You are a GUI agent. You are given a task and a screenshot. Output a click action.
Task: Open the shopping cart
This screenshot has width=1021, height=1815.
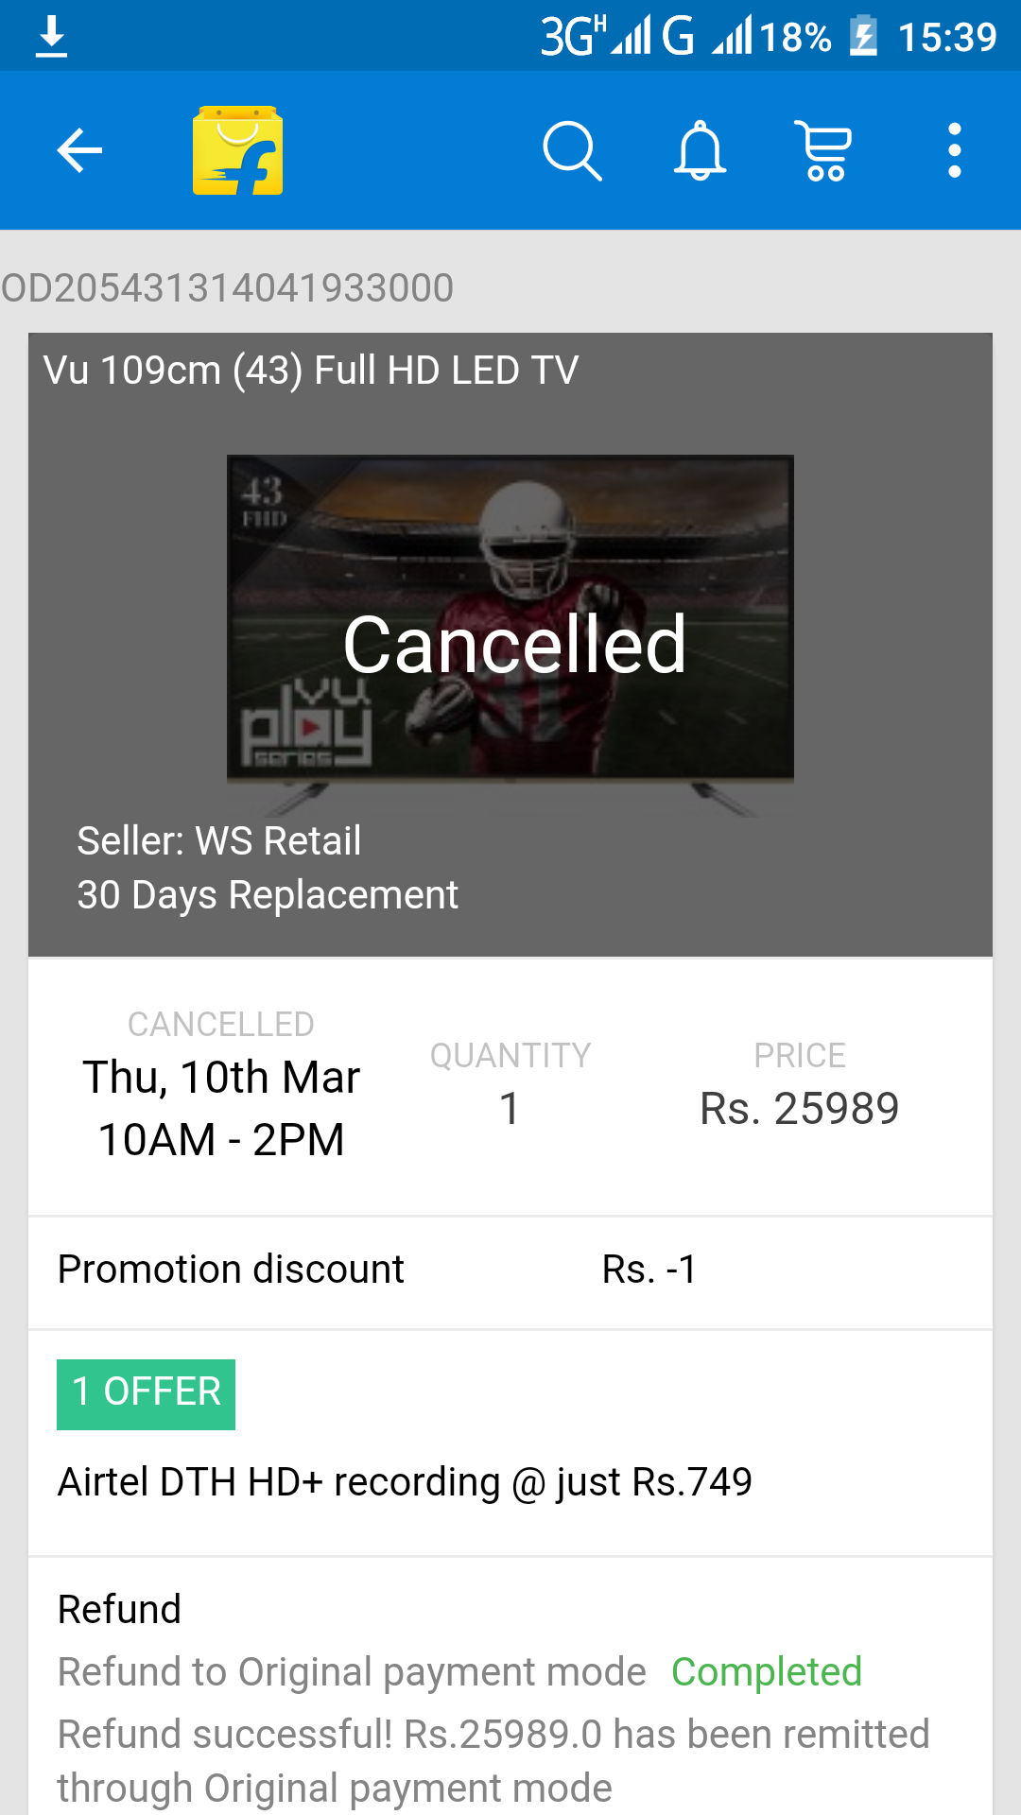tap(825, 150)
